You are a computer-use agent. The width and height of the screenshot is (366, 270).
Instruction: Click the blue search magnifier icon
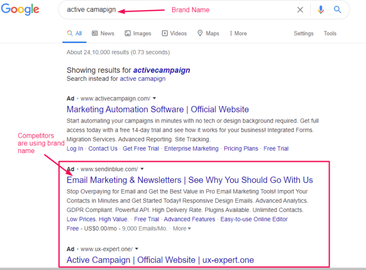(x=337, y=10)
